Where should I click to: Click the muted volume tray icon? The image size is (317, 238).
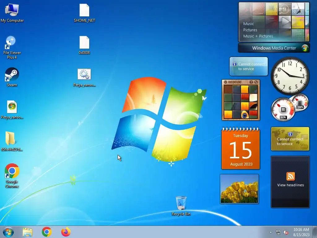click(286, 232)
